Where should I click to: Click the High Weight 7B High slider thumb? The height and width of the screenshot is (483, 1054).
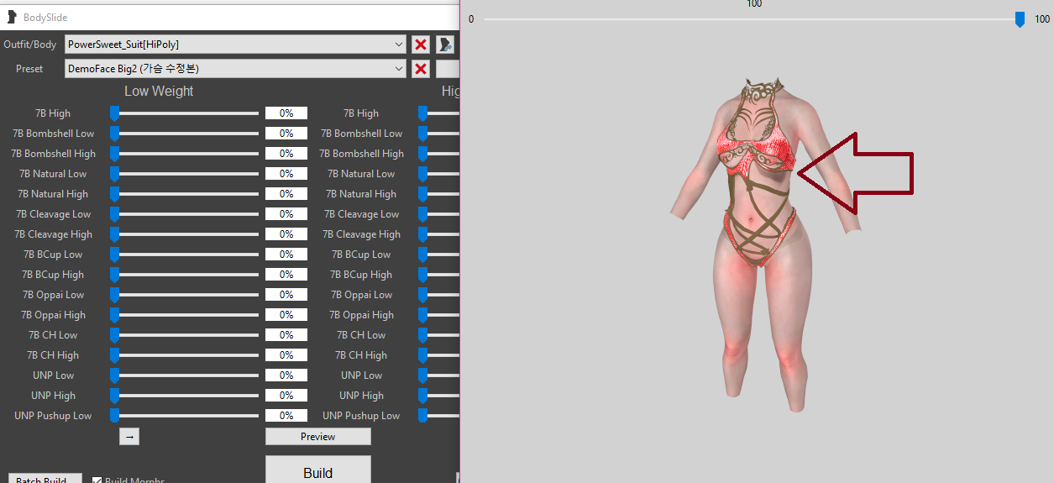(x=423, y=113)
